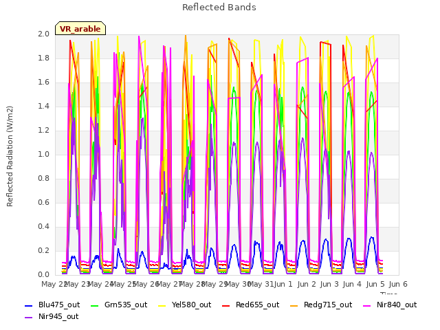The height and width of the screenshot is (330, 440).
Task: Click the Reflected Radiation (W/m2) axis label
Action: pyautogui.click(x=10, y=156)
